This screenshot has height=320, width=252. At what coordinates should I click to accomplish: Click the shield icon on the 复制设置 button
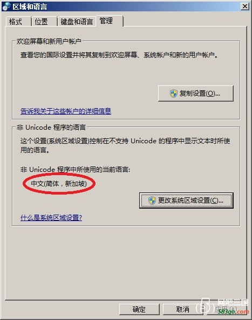[174, 94]
